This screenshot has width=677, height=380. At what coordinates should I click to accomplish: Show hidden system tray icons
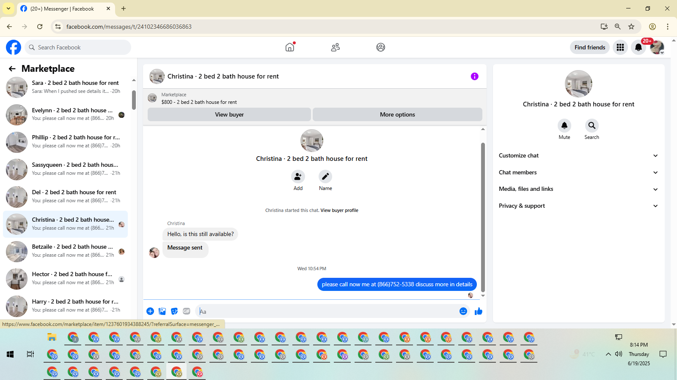coord(608,354)
